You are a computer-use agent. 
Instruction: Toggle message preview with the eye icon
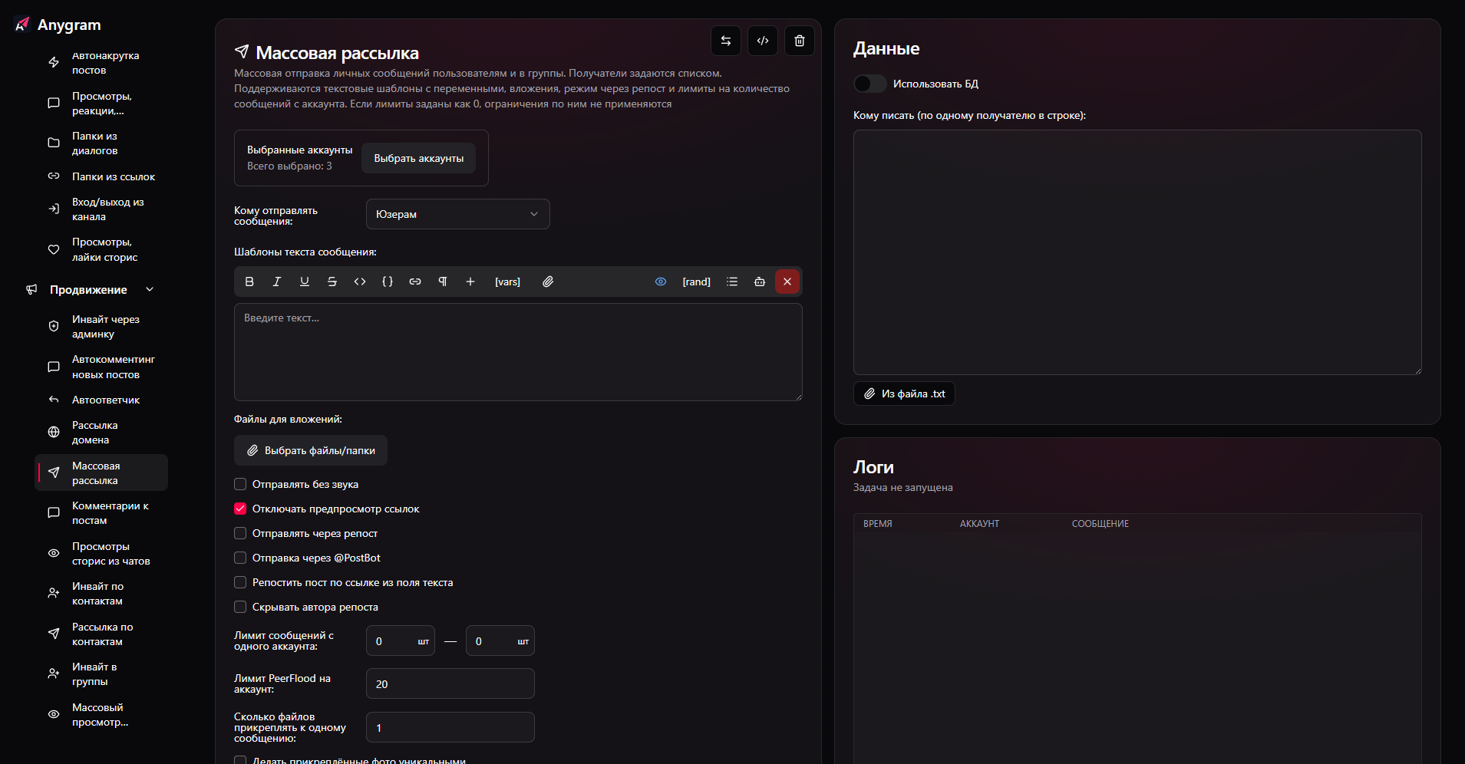click(661, 282)
